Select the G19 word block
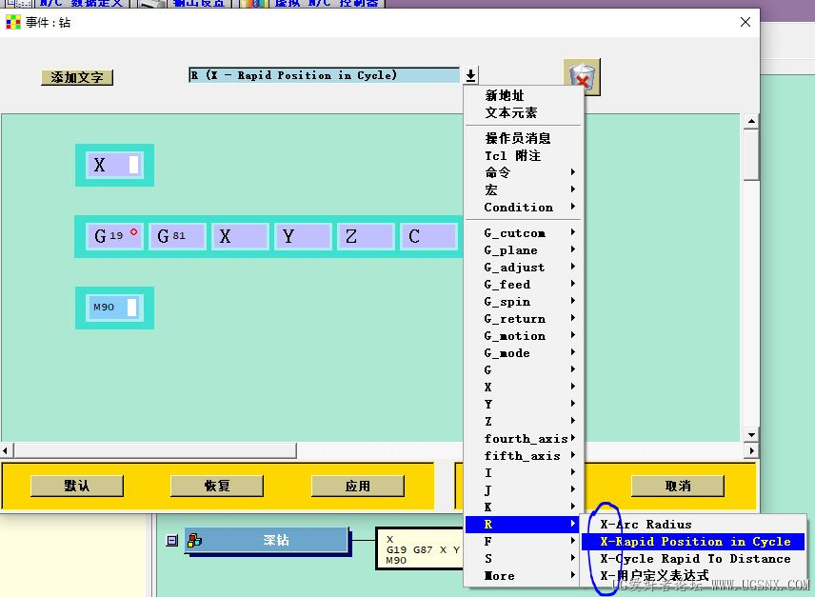This screenshot has width=815, height=597. coord(115,236)
